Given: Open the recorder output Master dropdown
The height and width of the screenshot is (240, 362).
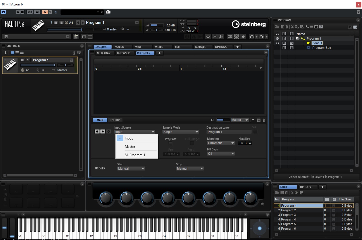Looking at the screenshot, I should (240, 120).
